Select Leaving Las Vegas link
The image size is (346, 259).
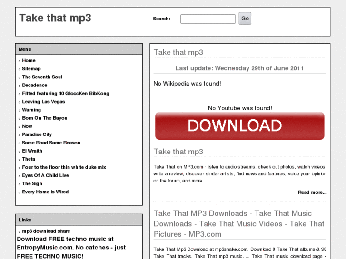click(x=43, y=102)
